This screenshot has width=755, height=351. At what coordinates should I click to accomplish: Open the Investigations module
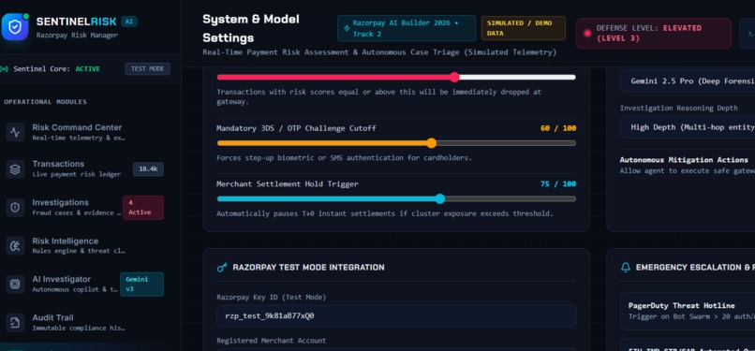[x=84, y=207]
